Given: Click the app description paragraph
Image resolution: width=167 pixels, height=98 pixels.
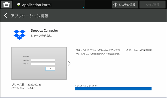Looking at the screenshot, I should (114, 52).
